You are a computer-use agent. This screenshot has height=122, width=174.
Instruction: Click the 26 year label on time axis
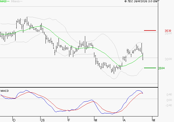(43, 120)
